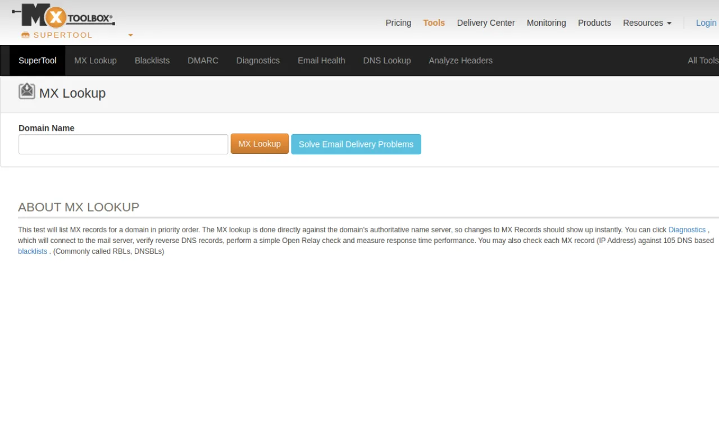Expand the Resources dropdown menu
Image resolution: width=719 pixels, height=431 pixels.
pos(647,23)
